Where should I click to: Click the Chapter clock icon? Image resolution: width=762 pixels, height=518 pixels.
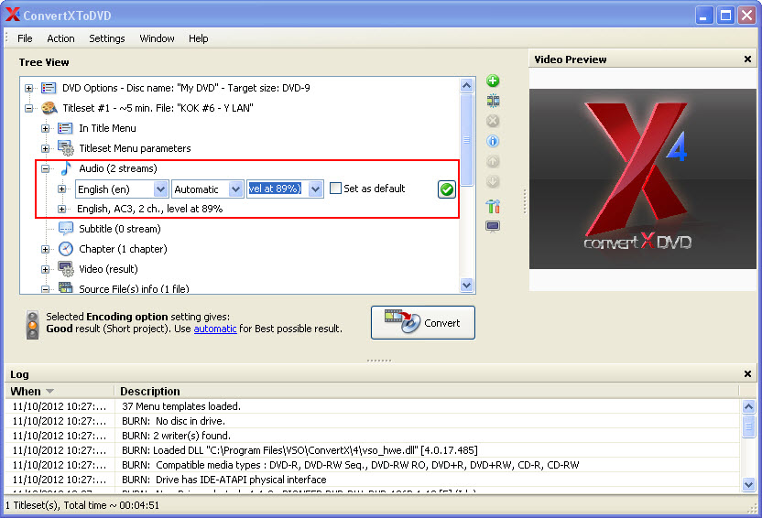(66, 249)
